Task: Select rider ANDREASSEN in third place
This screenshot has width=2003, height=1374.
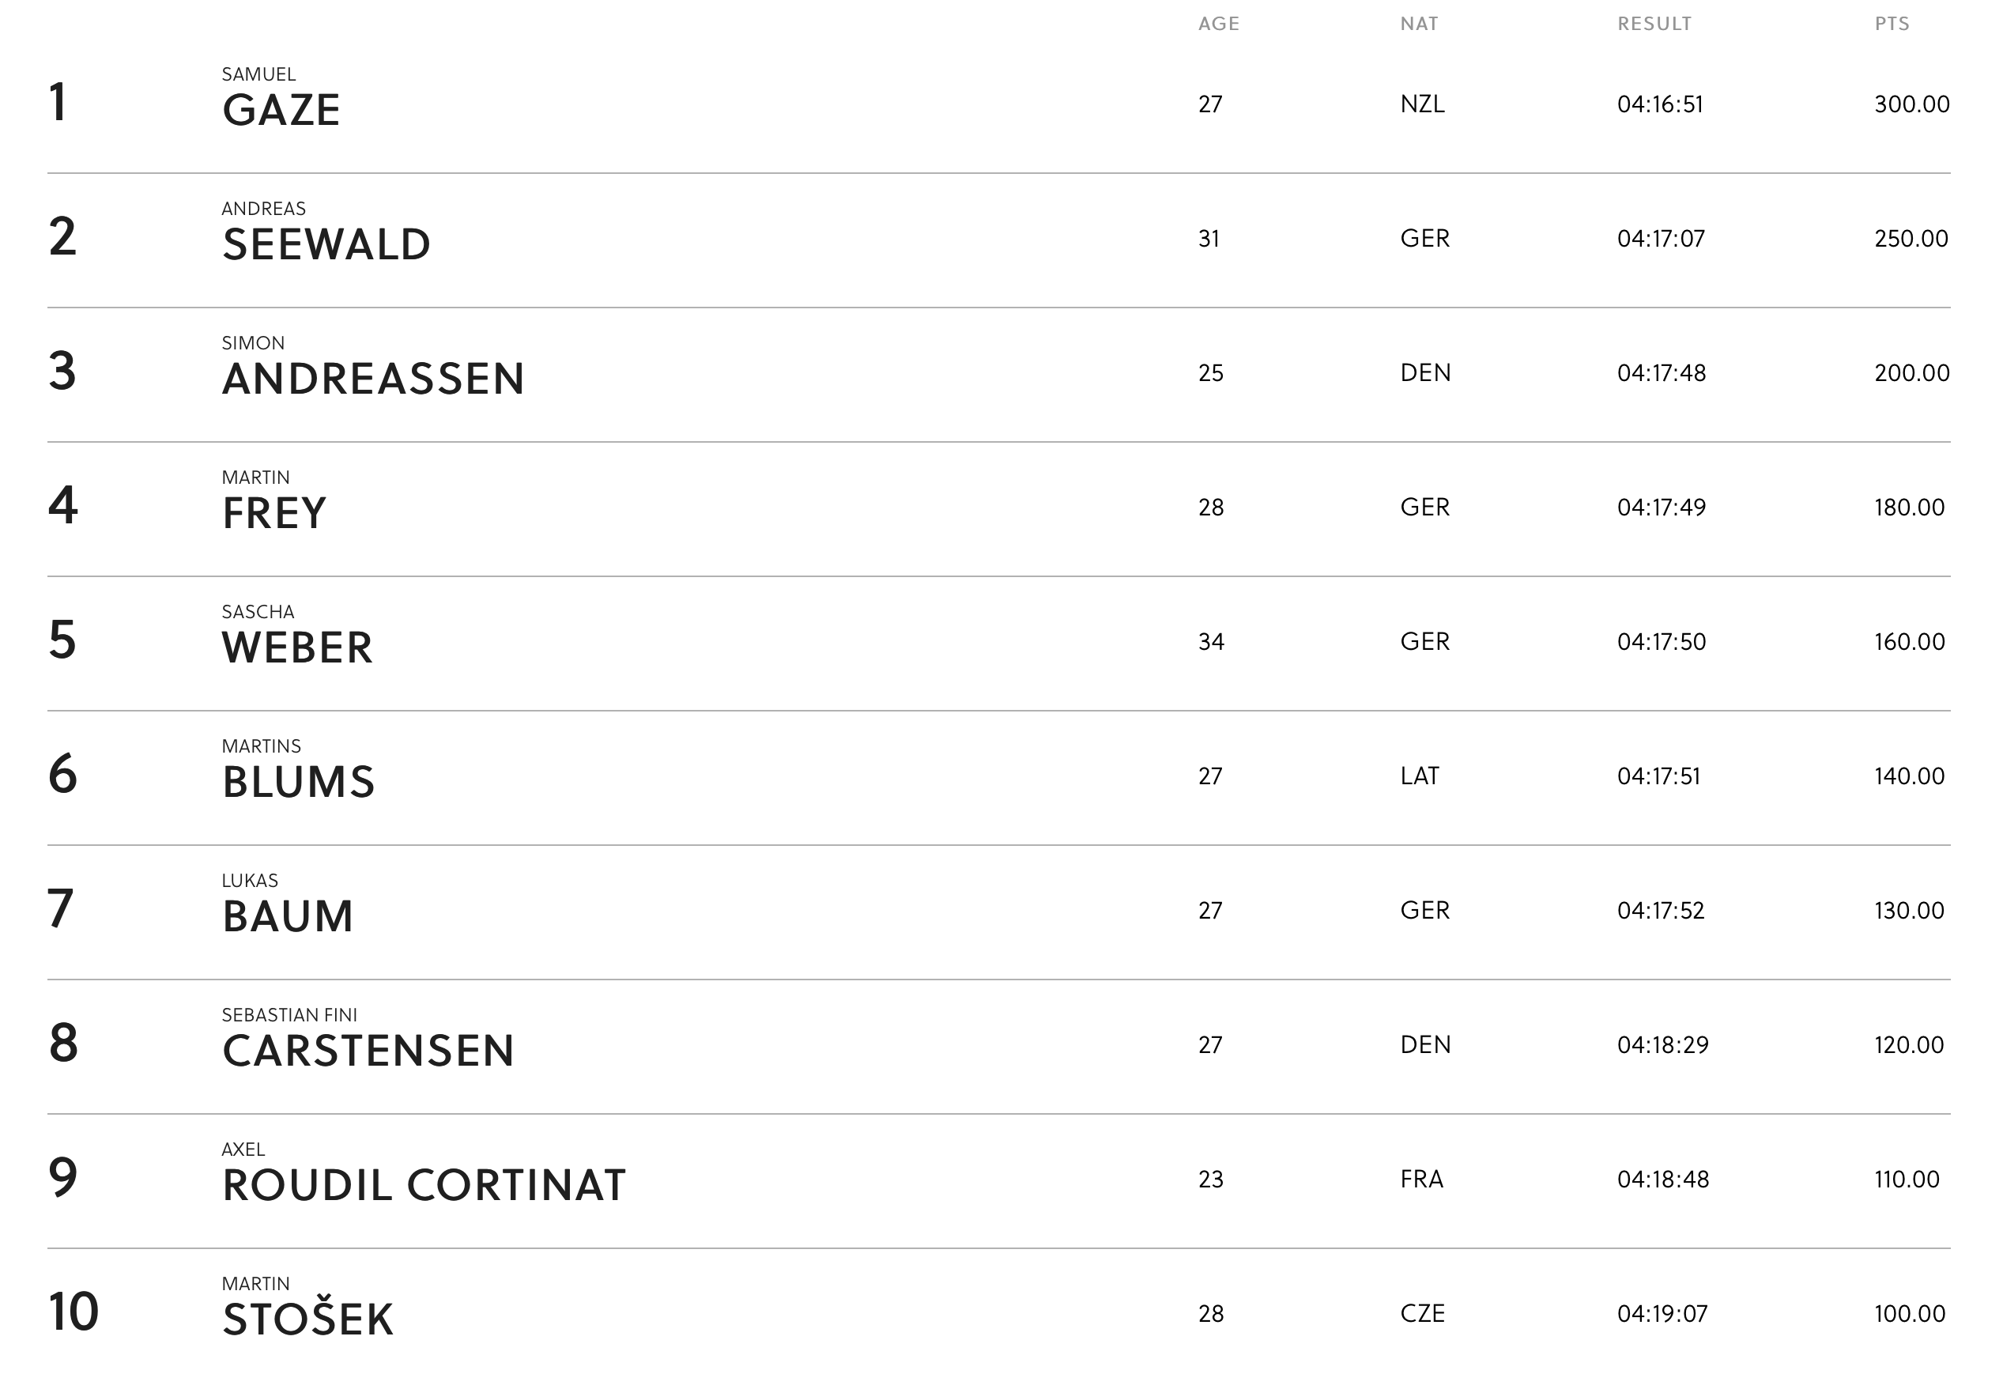Action: click(373, 379)
